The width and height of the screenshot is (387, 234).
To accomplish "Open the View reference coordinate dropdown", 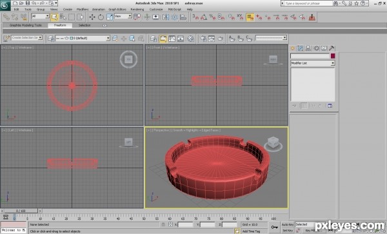I will 123,16.
